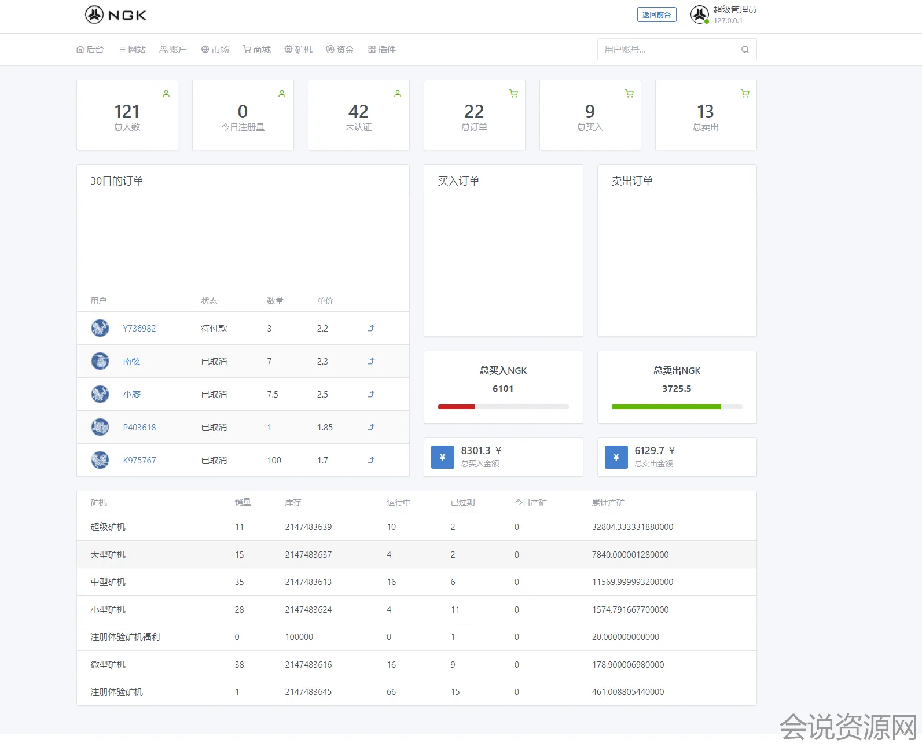Click the arrow icon for K975767 order
The height and width of the screenshot is (747, 922).
tap(372, 460)
